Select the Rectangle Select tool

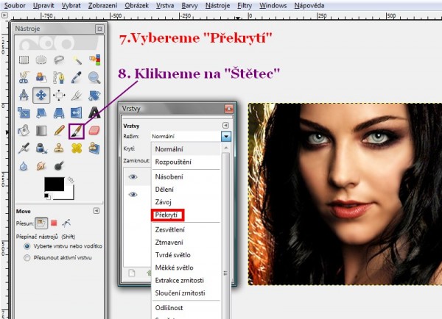pyautogui.click(x=24, y=60)
